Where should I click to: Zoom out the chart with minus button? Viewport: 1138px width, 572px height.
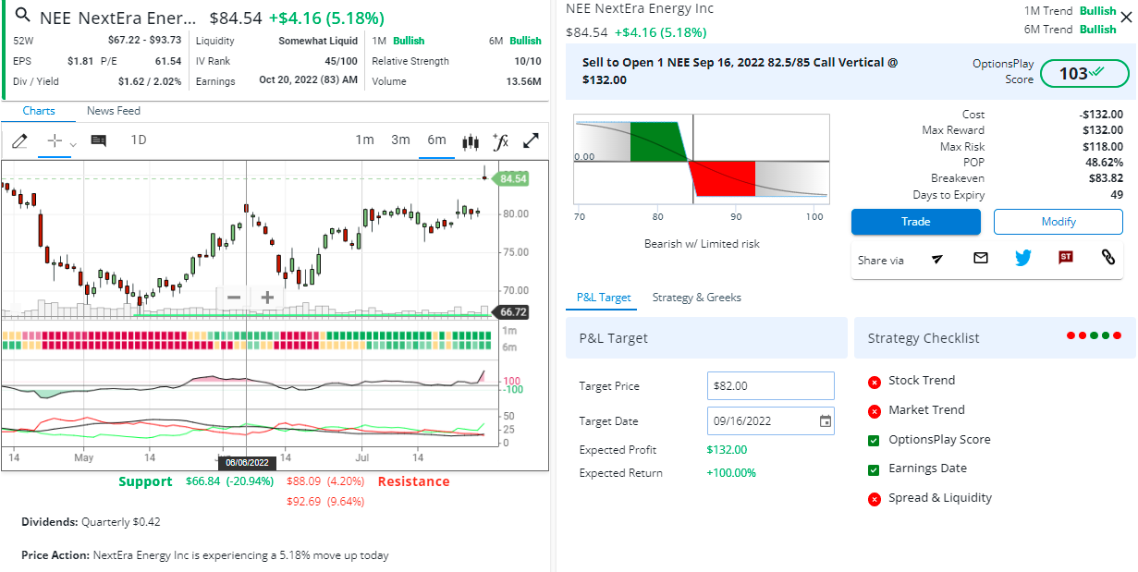234,297
